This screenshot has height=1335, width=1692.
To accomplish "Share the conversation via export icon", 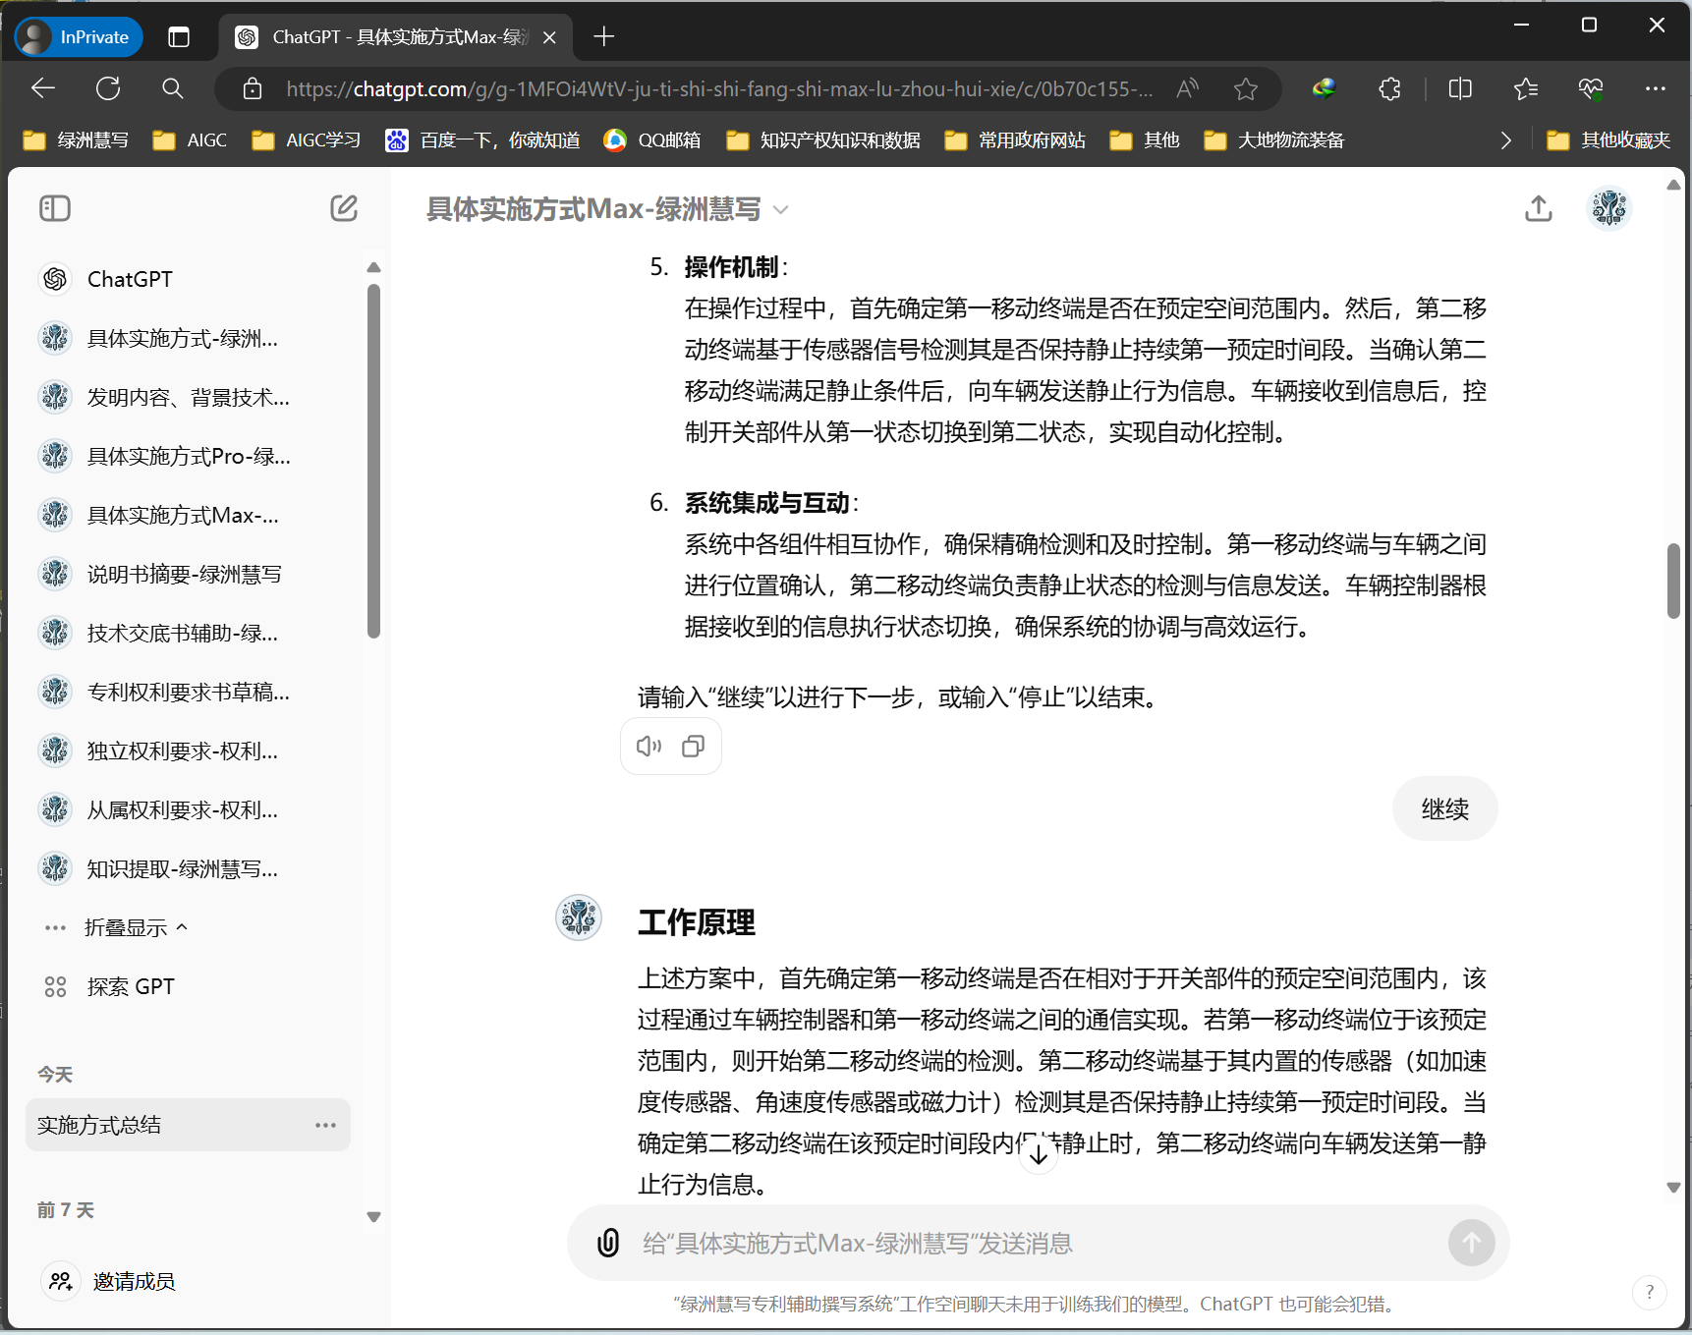I will [1539, 208].
